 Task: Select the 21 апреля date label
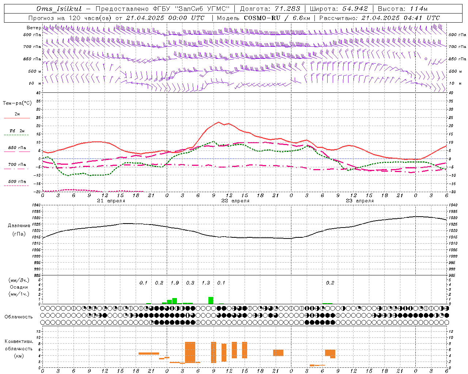pos(111,201)
